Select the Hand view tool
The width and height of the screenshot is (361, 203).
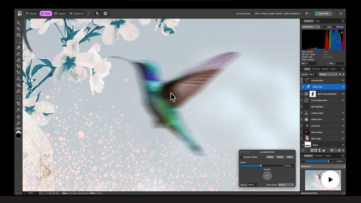pos(18,117)
